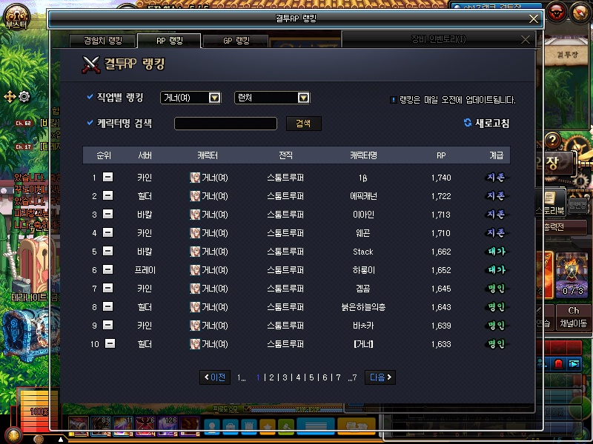Toggle the 캐릭터명 검색 checkbox

click(90, 123)
